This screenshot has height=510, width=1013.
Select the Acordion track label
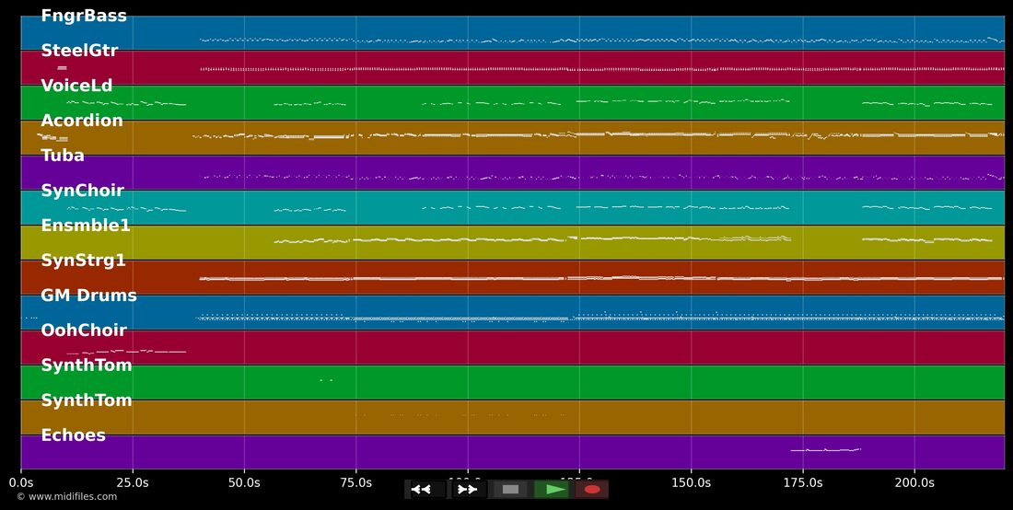[82, 120]
